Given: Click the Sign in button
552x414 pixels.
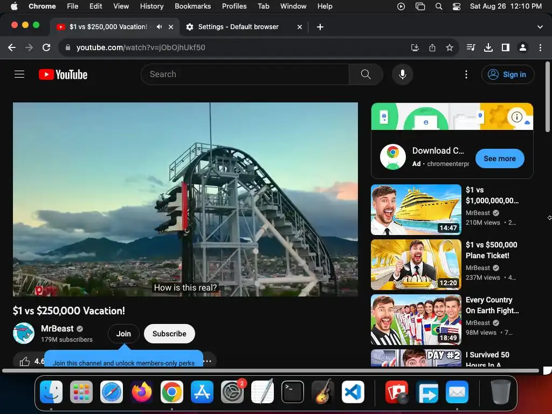Looking at the screenshot, I should (508, 74).
